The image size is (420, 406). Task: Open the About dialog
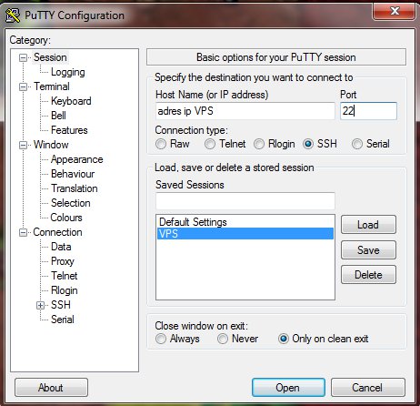51,387
